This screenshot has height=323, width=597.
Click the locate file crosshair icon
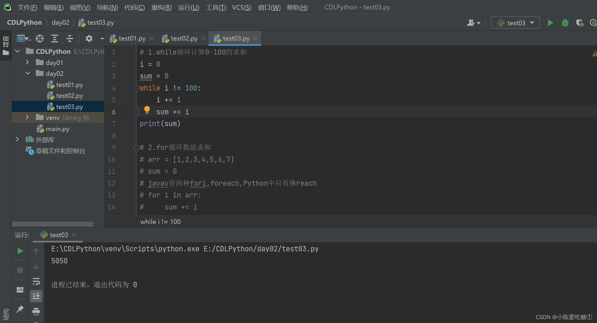(x=40, y=39)
